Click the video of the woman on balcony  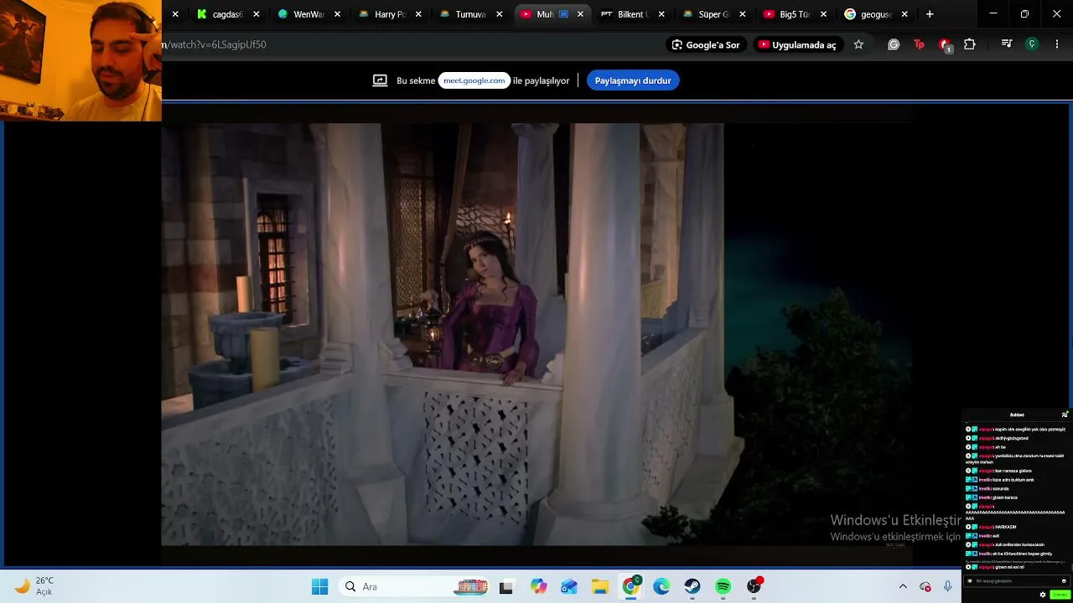[536, 334]
